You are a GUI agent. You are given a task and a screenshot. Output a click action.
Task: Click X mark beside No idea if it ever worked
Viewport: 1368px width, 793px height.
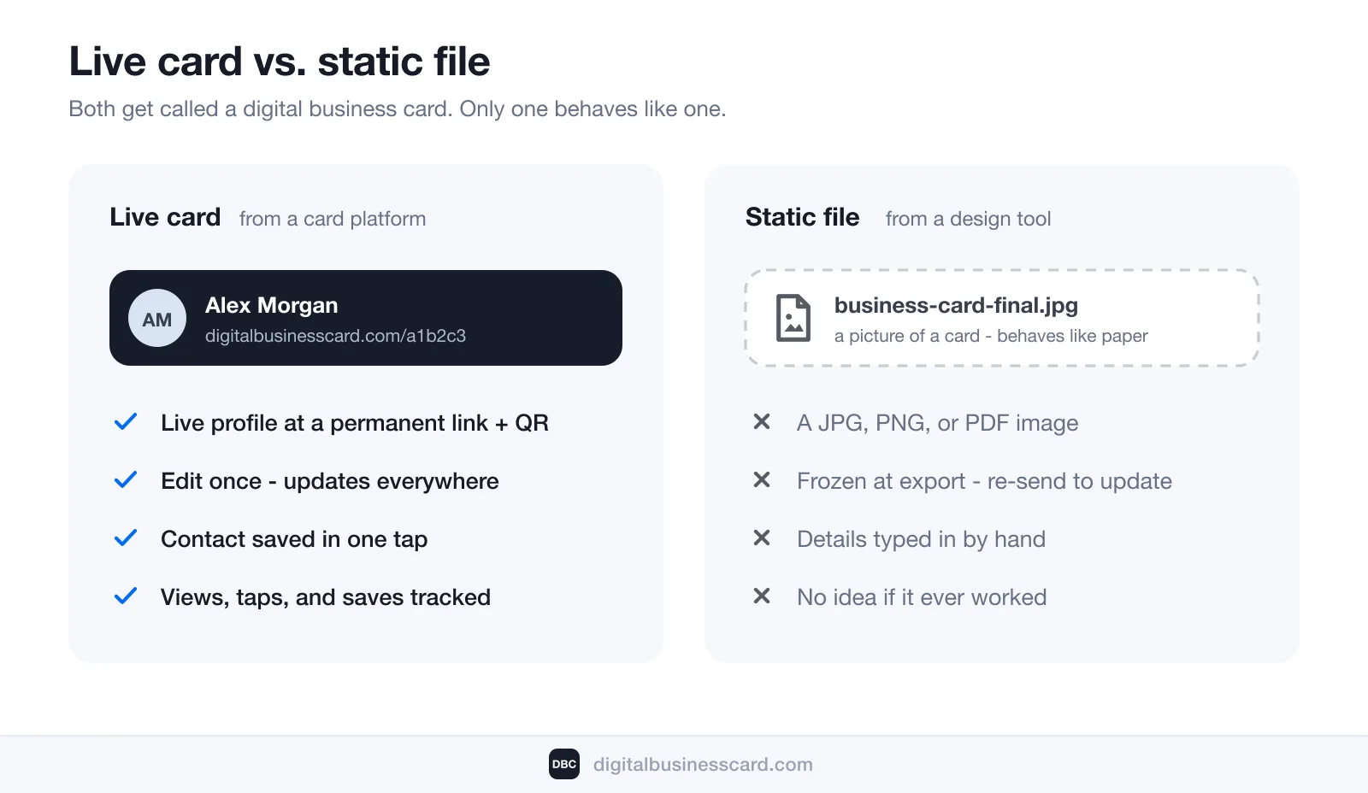click(x=762, y=596)
